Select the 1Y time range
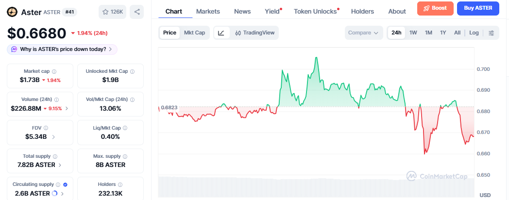This screenshot has width=509, height=200. point(443,33)
